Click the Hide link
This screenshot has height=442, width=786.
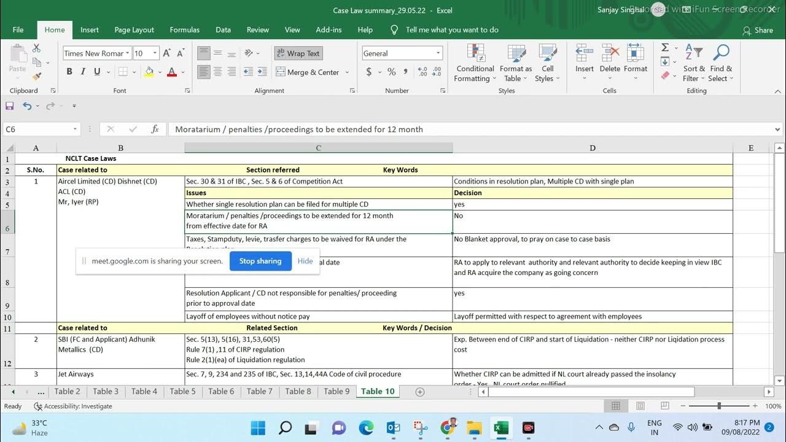coord(305,261)
